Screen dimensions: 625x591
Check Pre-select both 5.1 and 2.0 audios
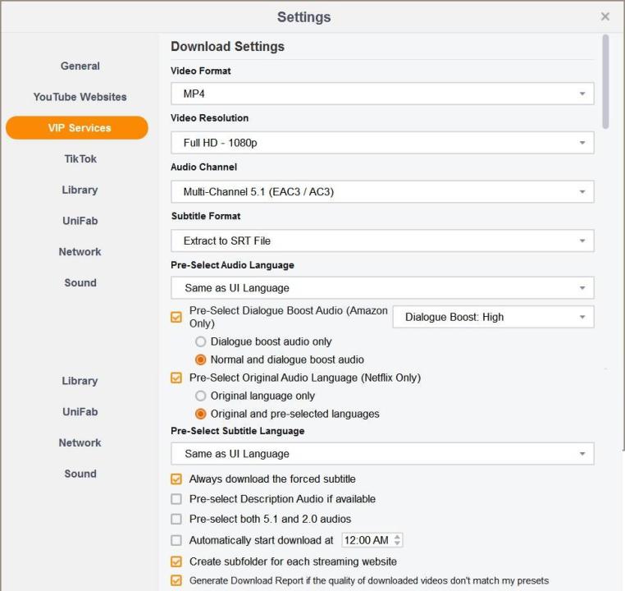[176, 519]
